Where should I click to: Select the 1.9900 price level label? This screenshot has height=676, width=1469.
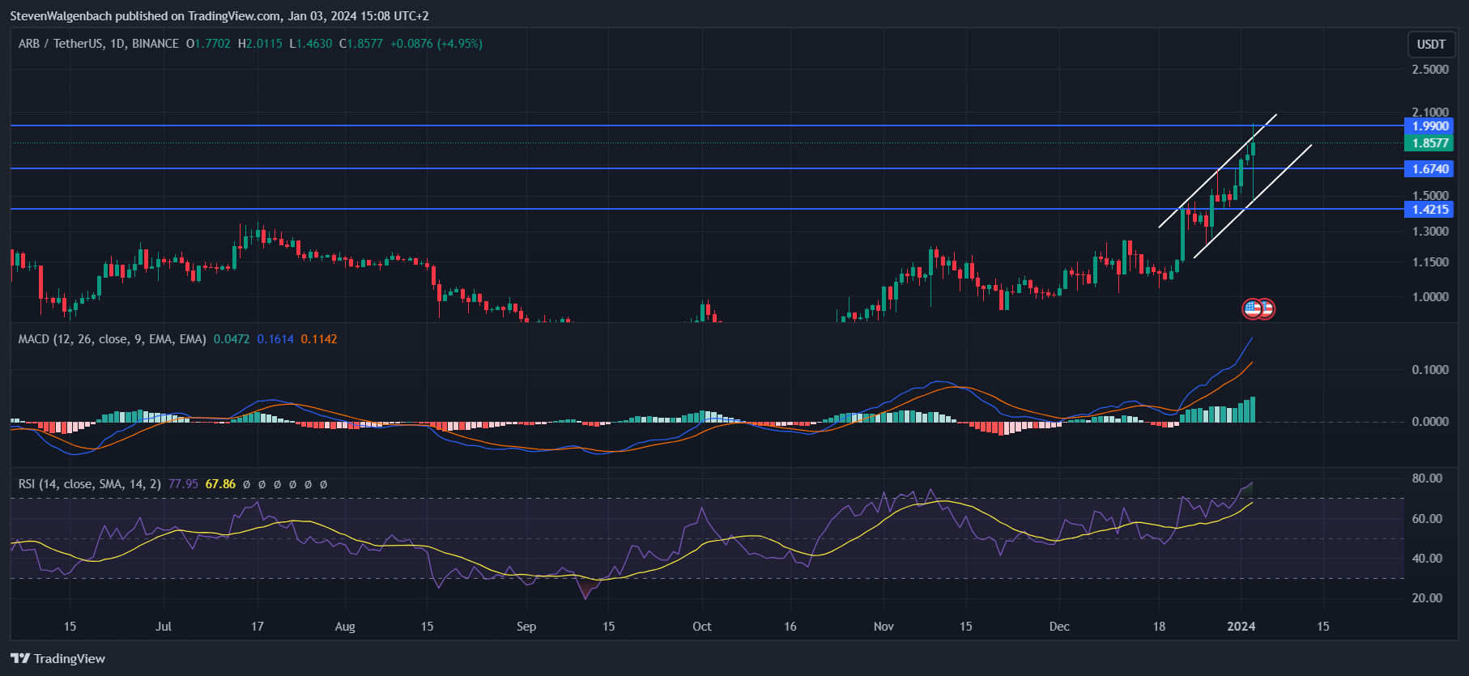pyautogui.click(x=1430, y=126)
